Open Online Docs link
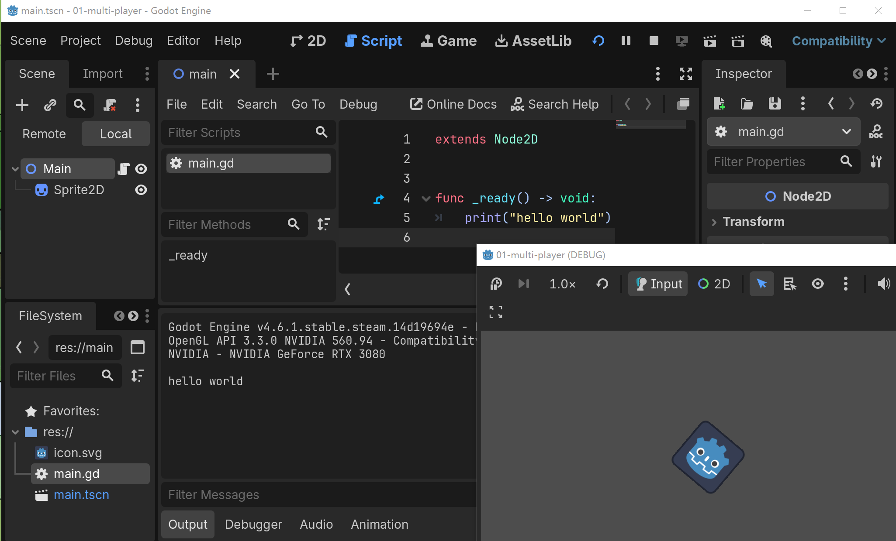This screenshot has height=541, width=896. (x=453, y=104)
